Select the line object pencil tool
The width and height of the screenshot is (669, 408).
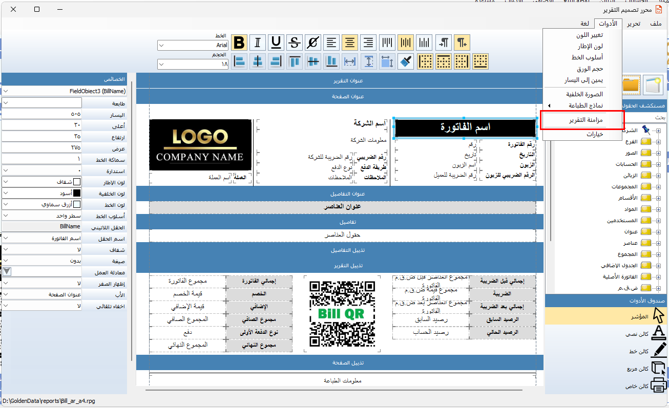coord(659,351)
